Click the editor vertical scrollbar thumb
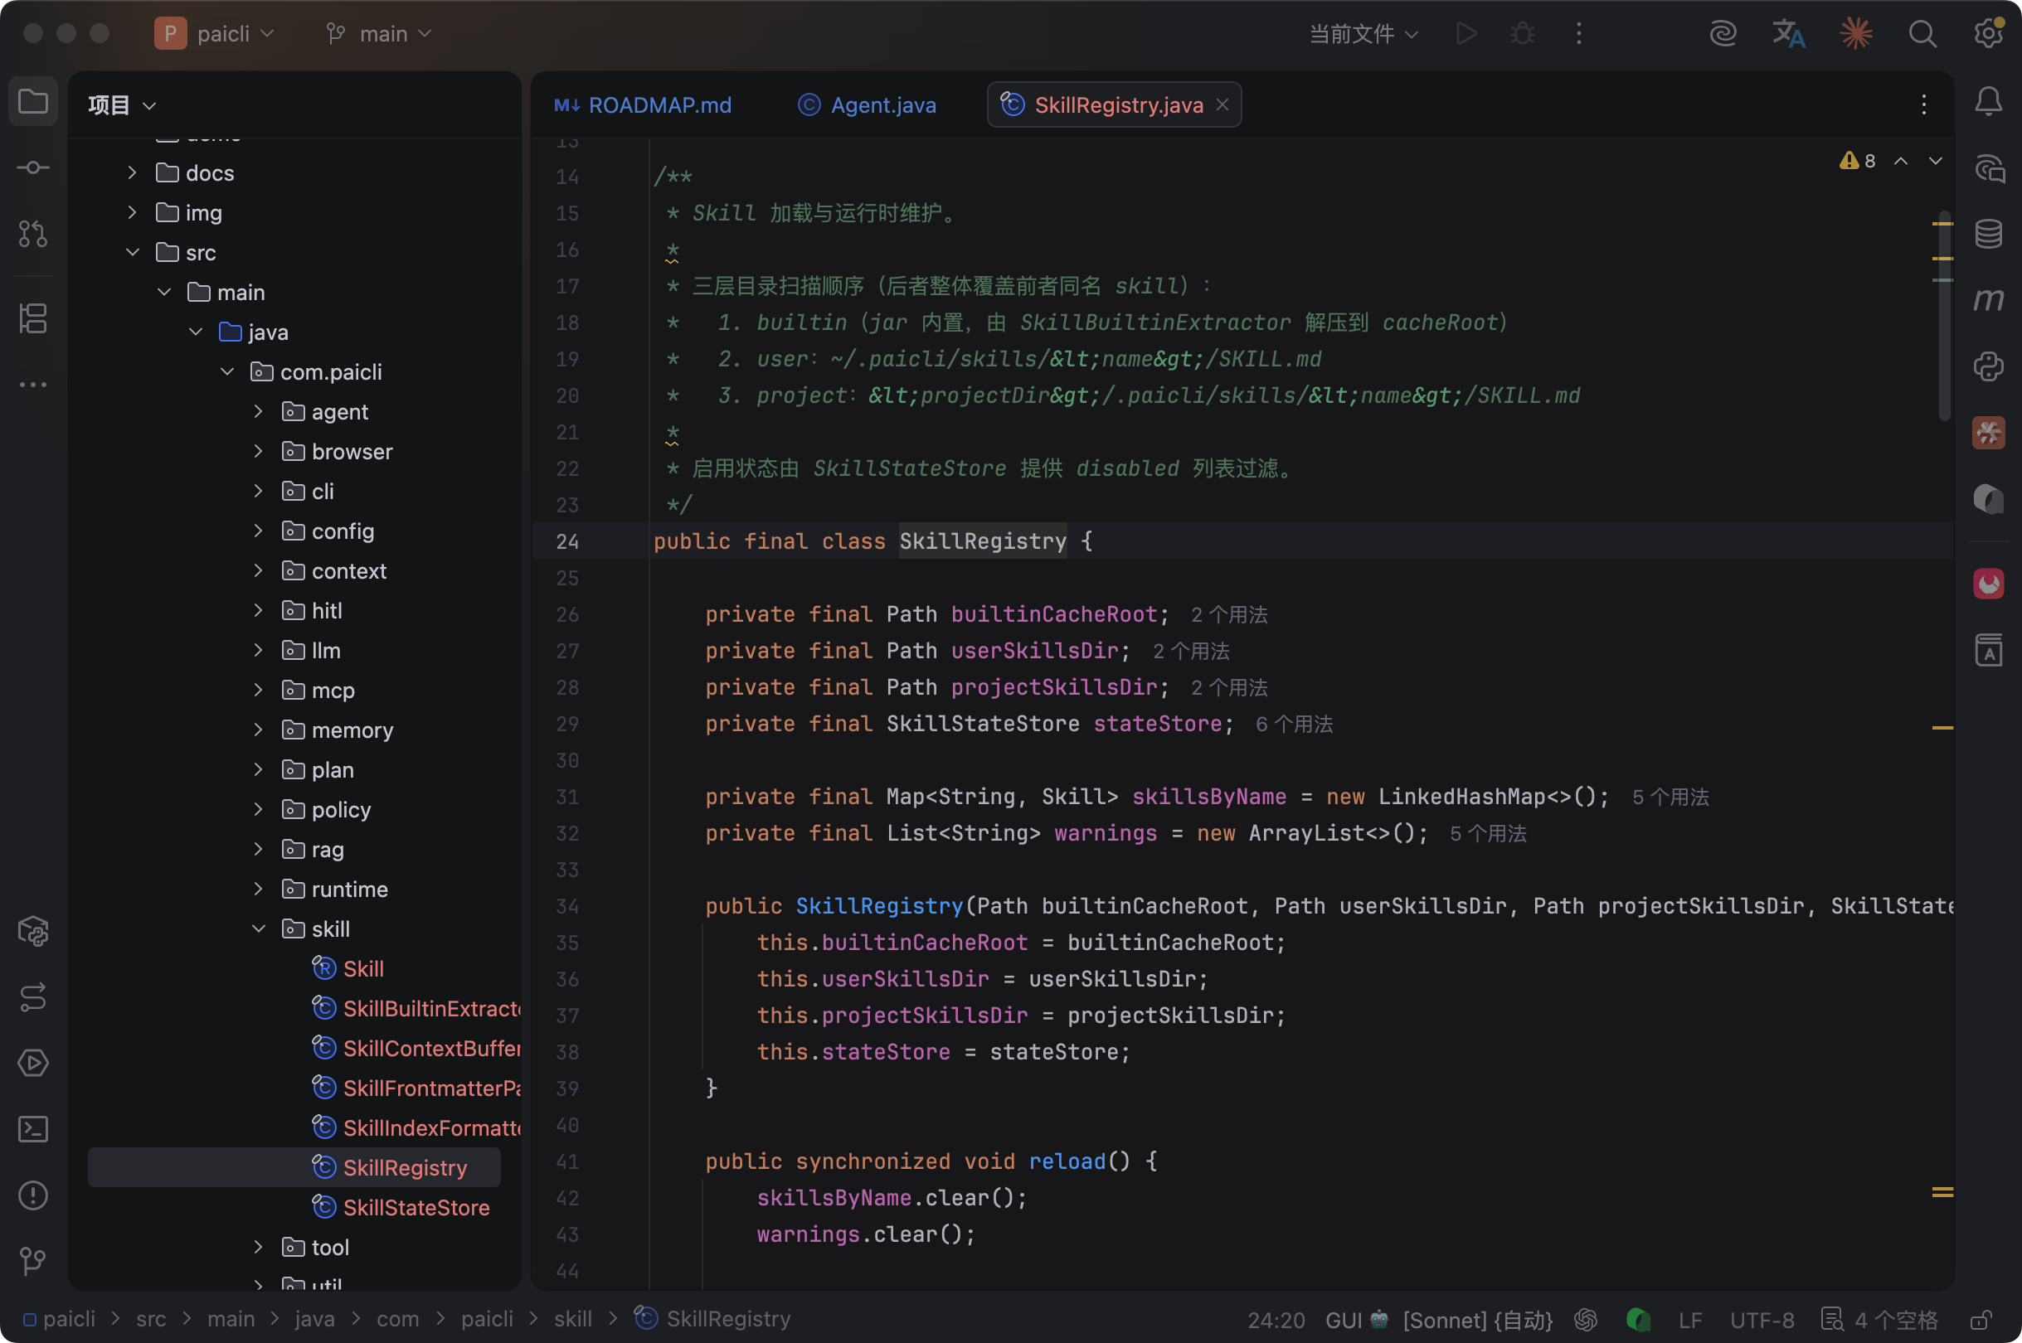The height and width of the screenshot is (1343, 2022). click(x=1944, y=315)
